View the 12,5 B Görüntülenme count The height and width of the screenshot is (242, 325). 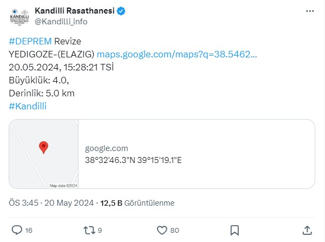pos(137,203)
